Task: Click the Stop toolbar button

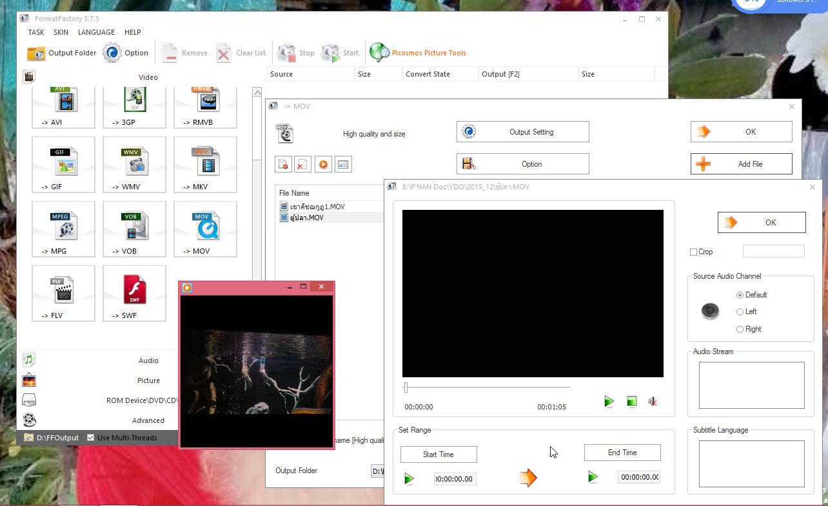Action: (296, 53)
